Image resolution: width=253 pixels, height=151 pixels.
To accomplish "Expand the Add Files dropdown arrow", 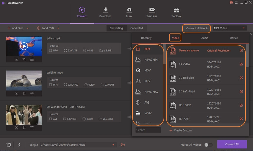I will pyautogui.click(x=28, y=28).
